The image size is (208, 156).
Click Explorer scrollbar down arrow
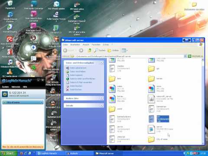pos(203,143)
